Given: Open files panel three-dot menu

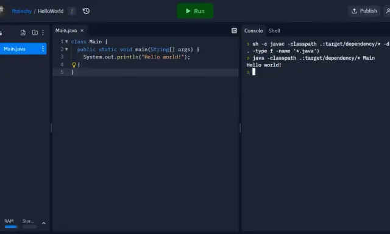Looking at the screenshot, I should click(43, 32).
